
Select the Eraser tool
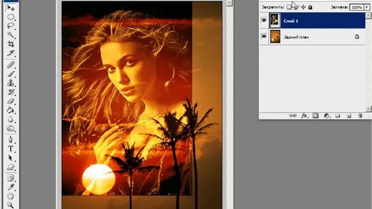10,101
